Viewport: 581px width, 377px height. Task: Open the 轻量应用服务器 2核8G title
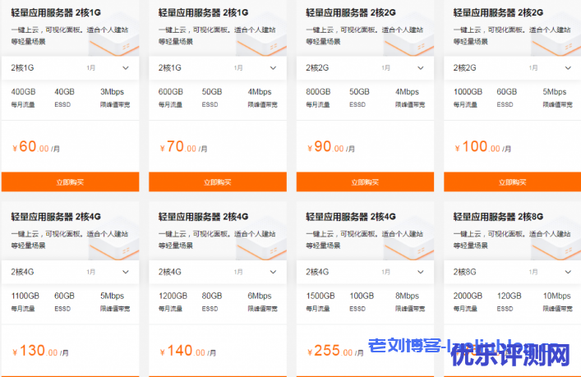tap(498, 217)
